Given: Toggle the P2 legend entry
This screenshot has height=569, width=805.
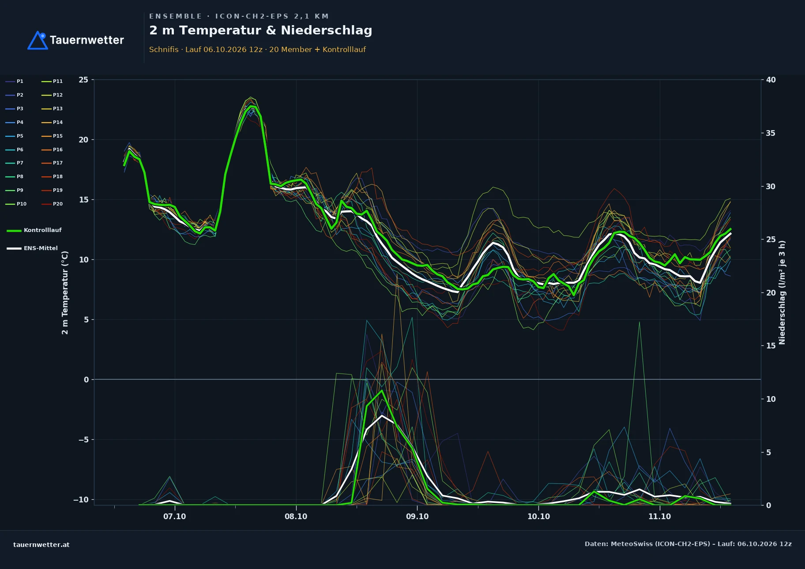Looking at the screenshot, I should coord(15,95).
